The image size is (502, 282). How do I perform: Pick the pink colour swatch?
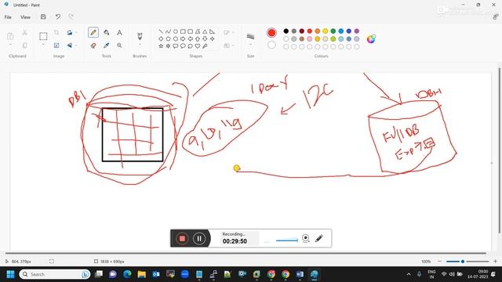[x=310, y=38]
